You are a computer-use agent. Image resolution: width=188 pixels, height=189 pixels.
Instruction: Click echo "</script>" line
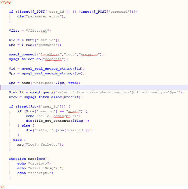(35, 173)
